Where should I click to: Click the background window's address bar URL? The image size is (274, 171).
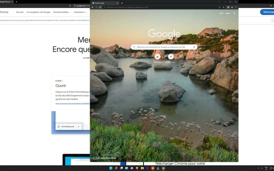[83, 6]
